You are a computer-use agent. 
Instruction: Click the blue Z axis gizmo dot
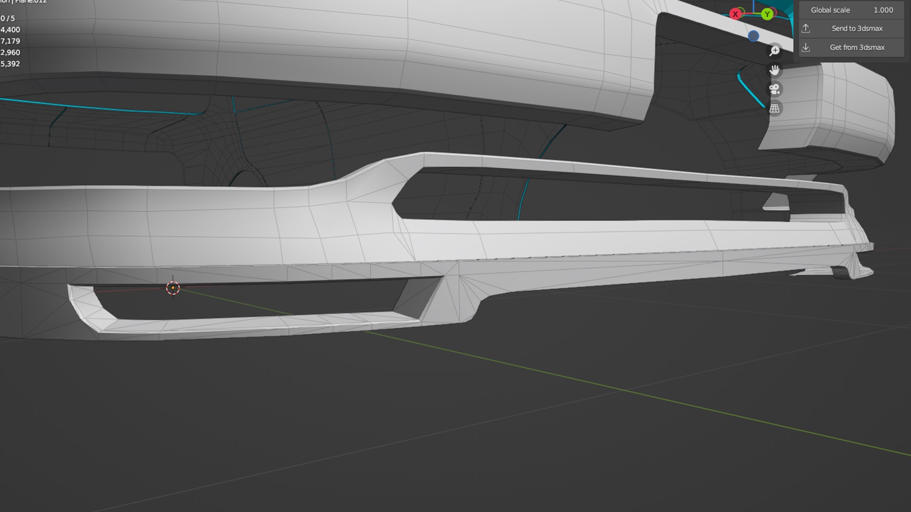click(x=753, y=36)
